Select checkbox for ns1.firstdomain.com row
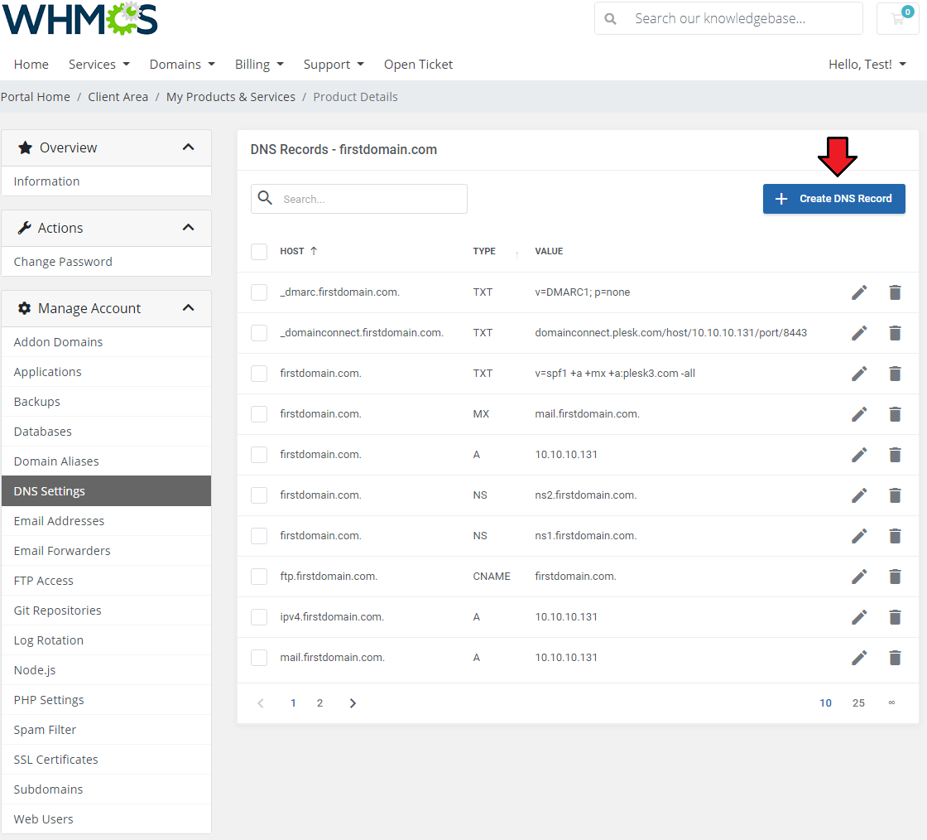Screen dimensions: 927x840 pyautogui.click(x=259, y=536)
